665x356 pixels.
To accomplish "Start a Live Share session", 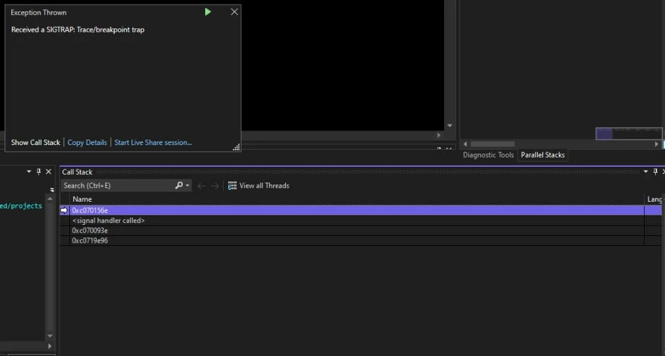I will tap(153, 142).
